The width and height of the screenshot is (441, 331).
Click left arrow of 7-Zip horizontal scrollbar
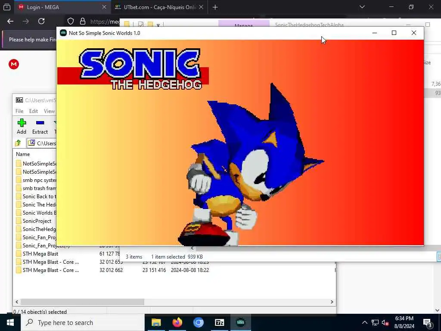tap(17, 302)
